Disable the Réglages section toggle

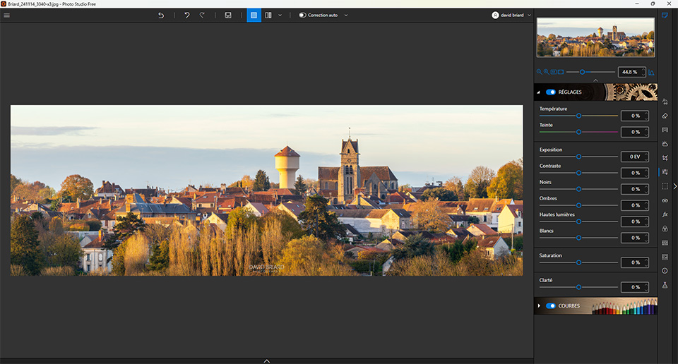[551, 92]
